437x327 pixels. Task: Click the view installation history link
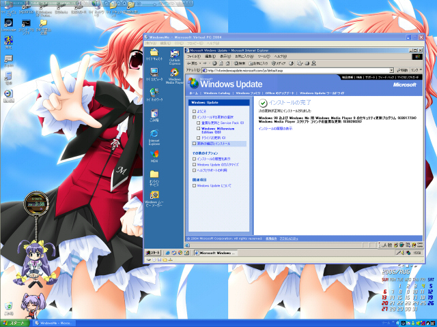[275, 128]
